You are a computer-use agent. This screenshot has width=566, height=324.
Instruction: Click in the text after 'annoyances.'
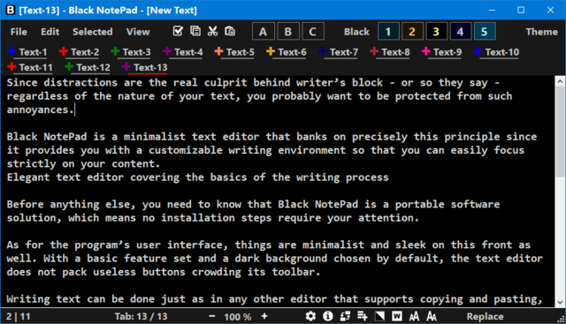74,109
